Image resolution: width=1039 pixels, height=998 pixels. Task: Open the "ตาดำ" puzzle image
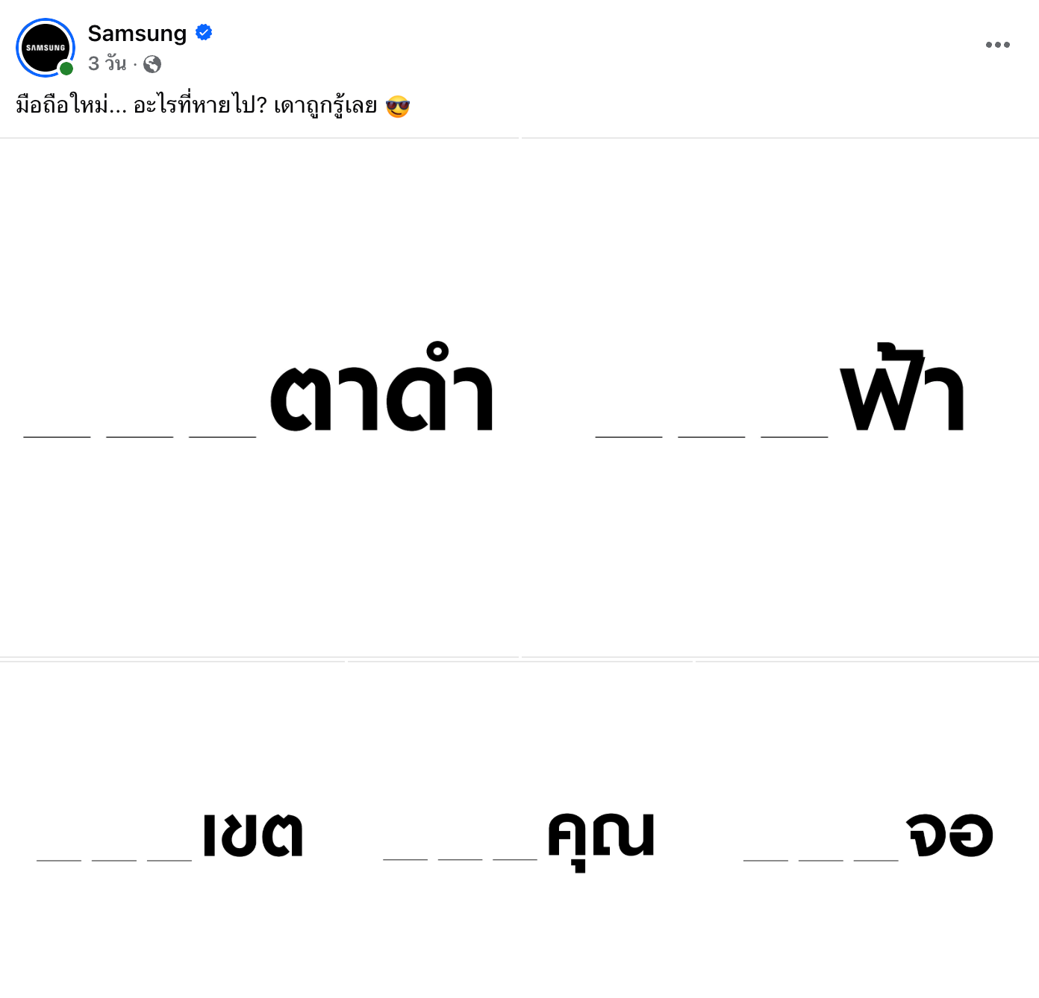(x=259, y=398)
